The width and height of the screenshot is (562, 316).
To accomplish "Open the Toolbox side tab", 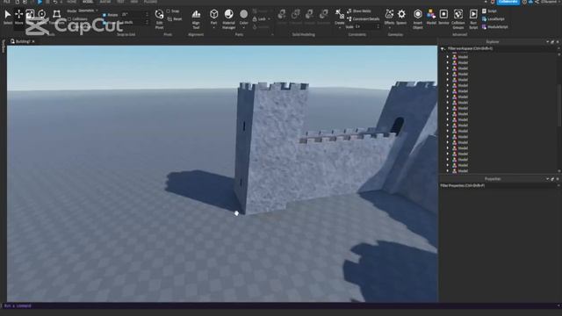I will tap(3, 47).
